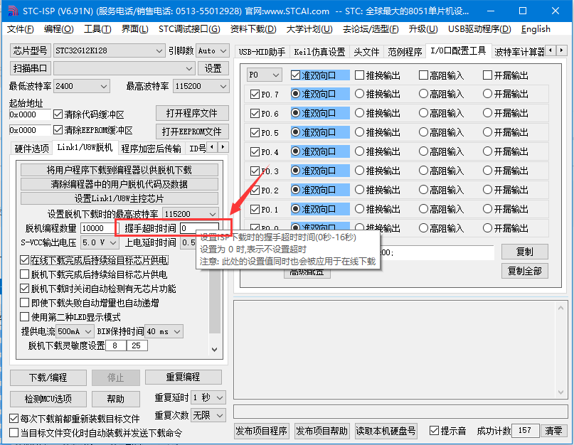
Task: Click up arrow of output log scrollbar
Action: tap(560, 308)
